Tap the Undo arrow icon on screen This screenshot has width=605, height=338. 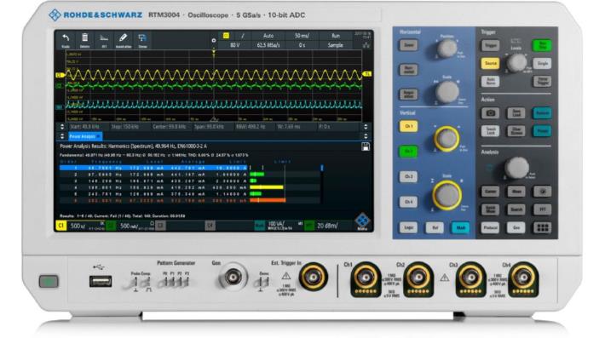click(x=66, y=40)
